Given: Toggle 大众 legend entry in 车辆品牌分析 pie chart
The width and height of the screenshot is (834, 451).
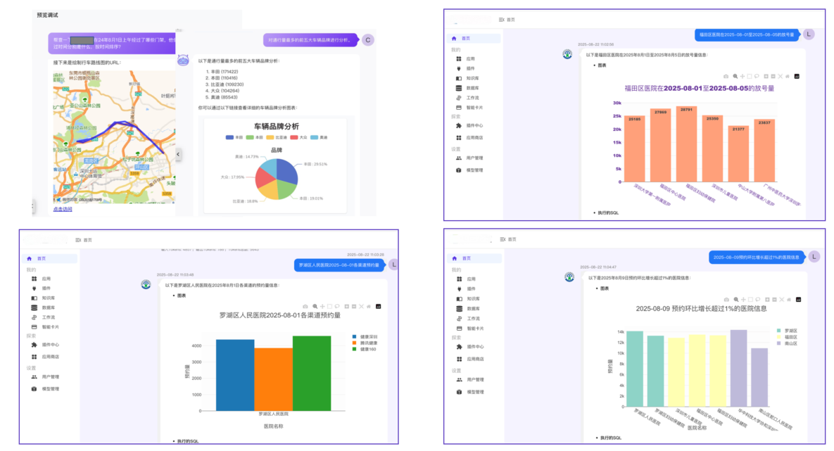Looking at the screenshot, I should pyautogui.click(x=298, y=137).
